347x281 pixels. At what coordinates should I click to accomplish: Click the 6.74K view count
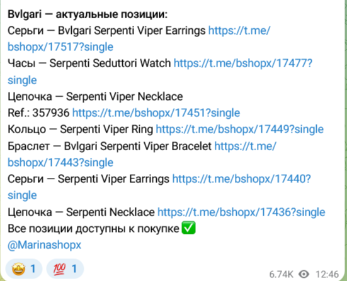(281, 274)
